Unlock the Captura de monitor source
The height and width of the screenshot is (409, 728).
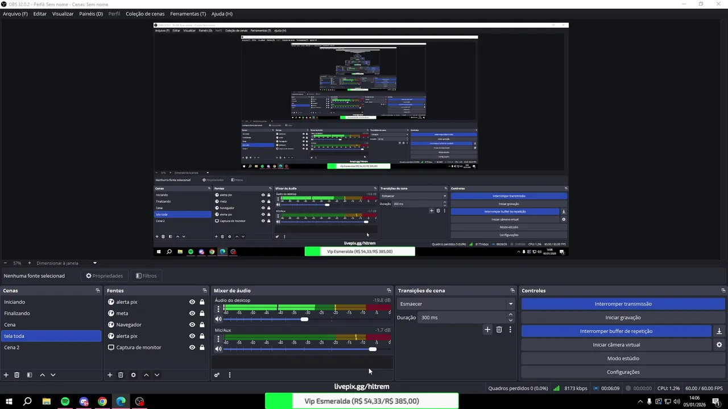pos(202,348)
